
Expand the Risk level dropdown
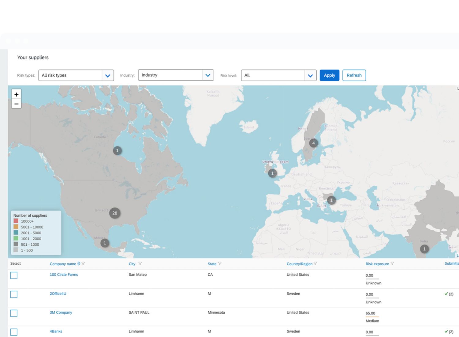pos(310,76)
